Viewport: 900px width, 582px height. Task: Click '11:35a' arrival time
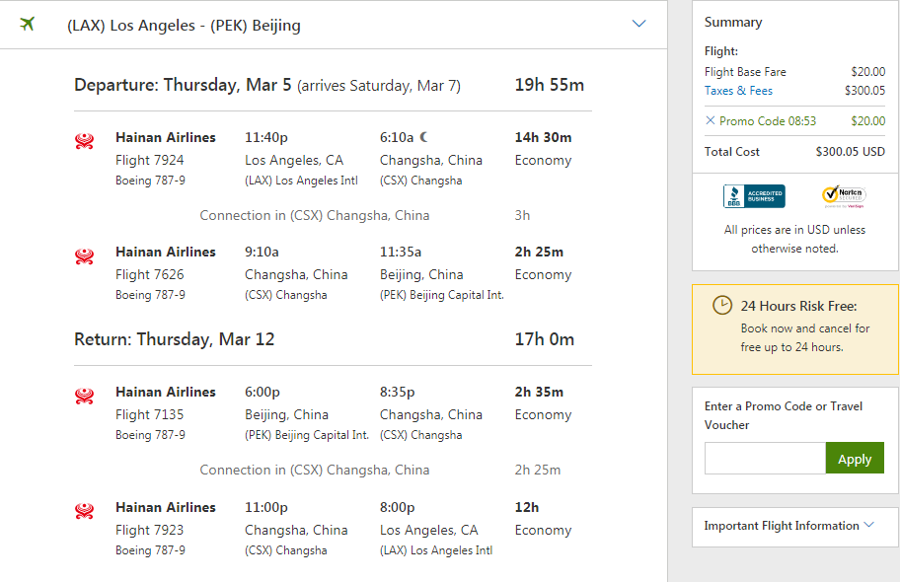click(401, 252)
